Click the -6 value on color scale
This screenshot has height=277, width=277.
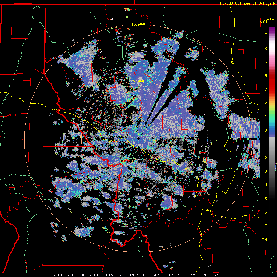pyautogui.click(x=264, y=212)
